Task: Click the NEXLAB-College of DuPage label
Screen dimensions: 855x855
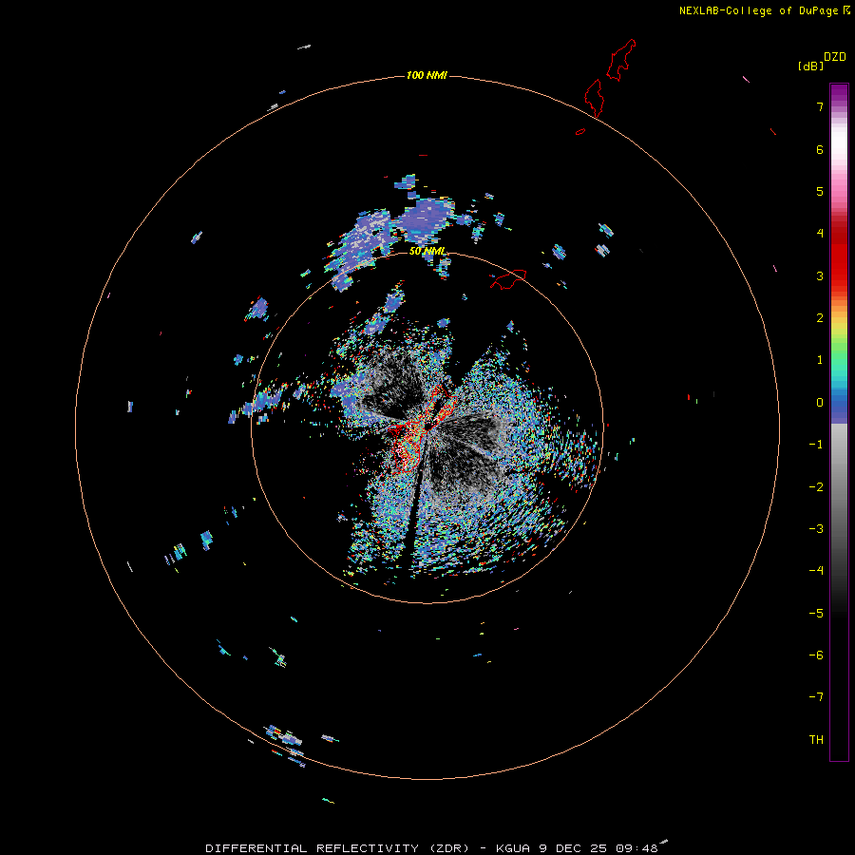Action: tap(758, 10)
